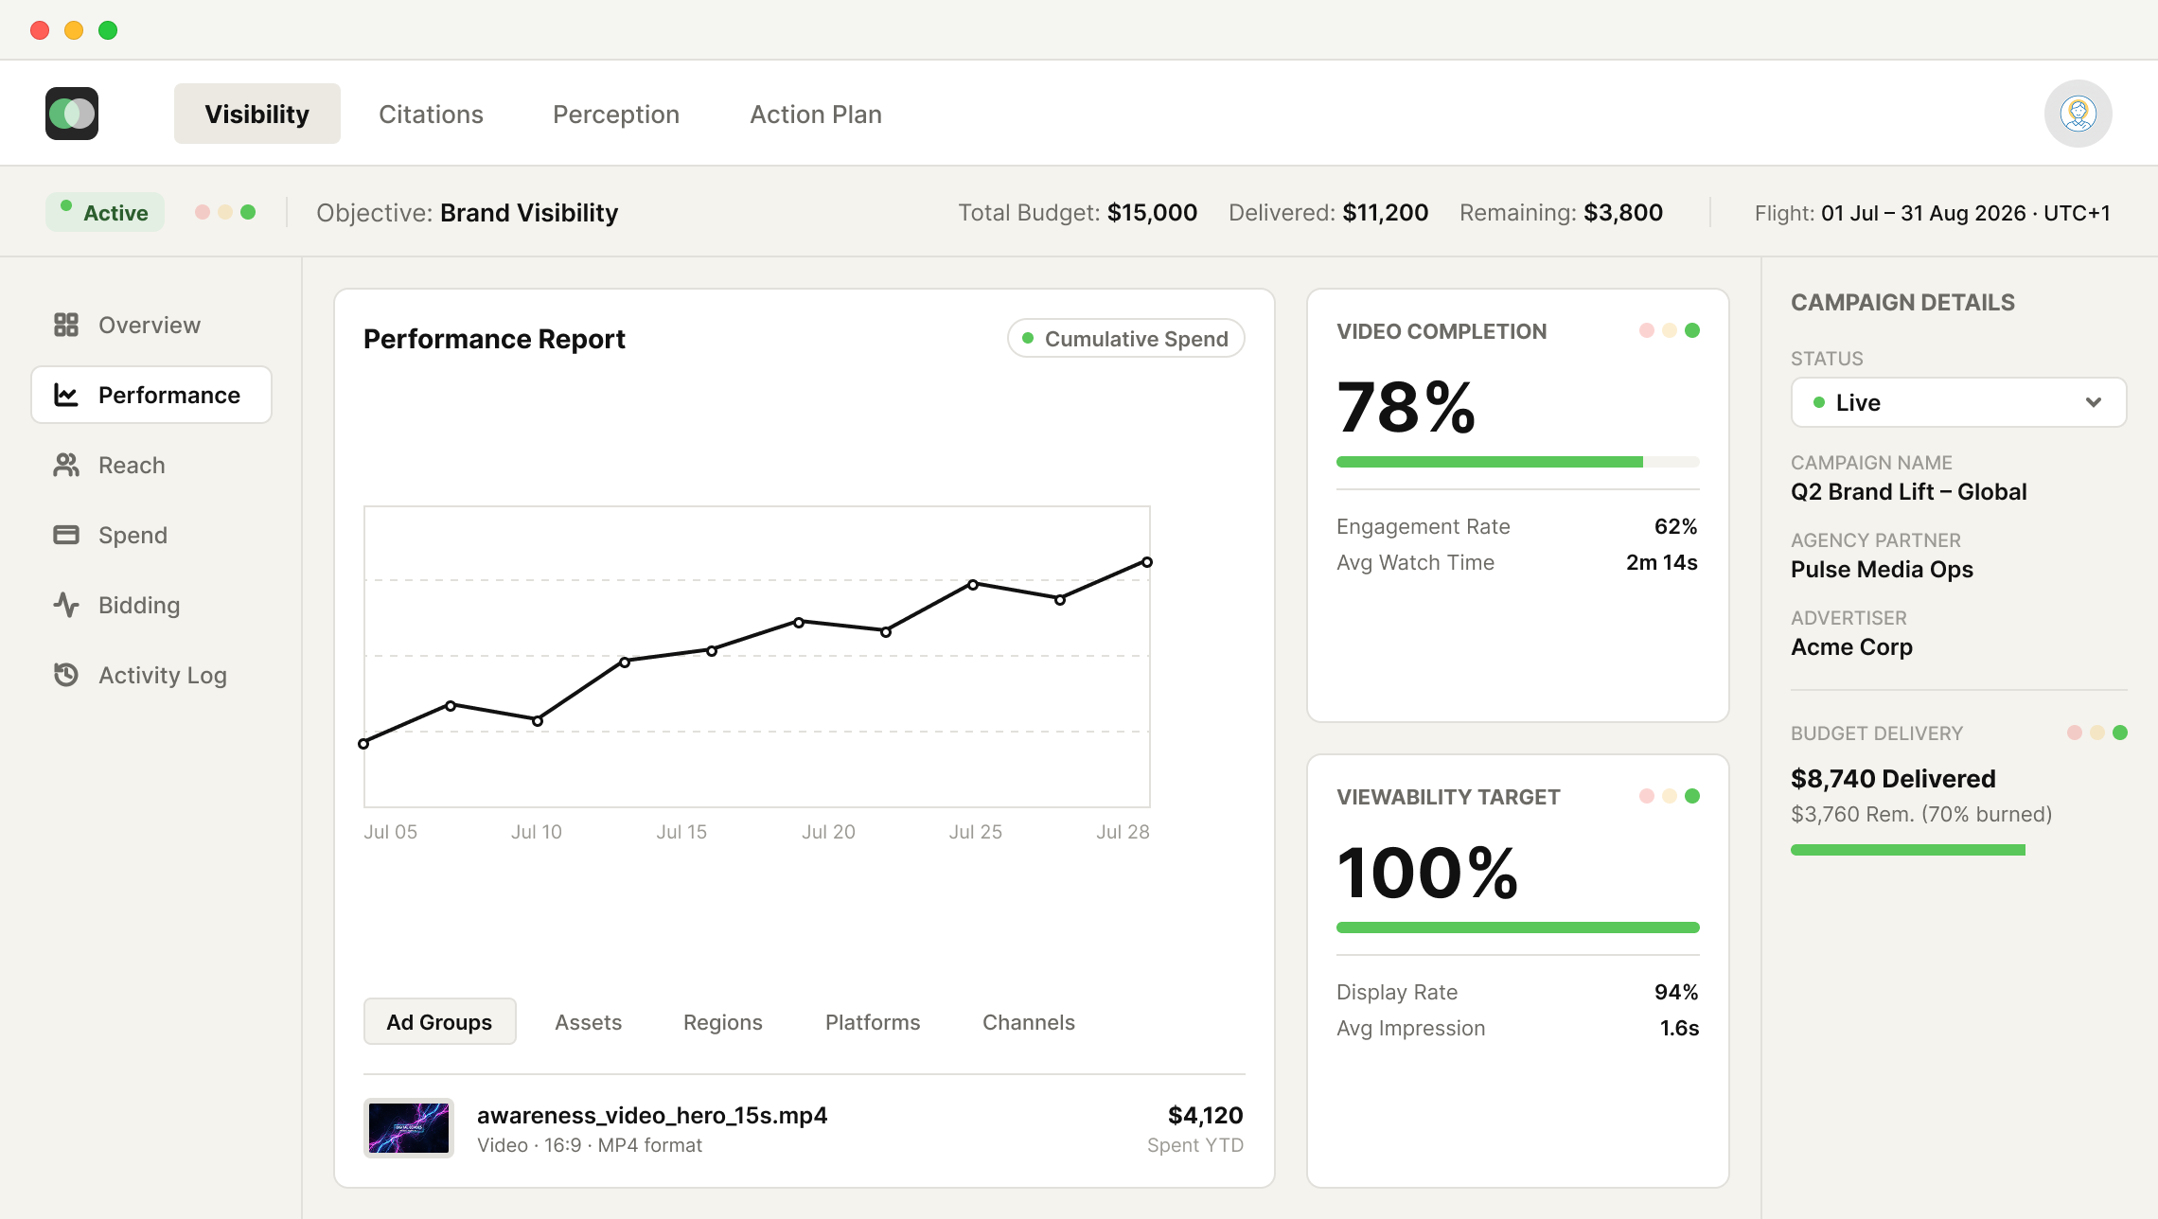
Task: Click the Acme Corp advertiser name
Action: [x=1851, y=646]
